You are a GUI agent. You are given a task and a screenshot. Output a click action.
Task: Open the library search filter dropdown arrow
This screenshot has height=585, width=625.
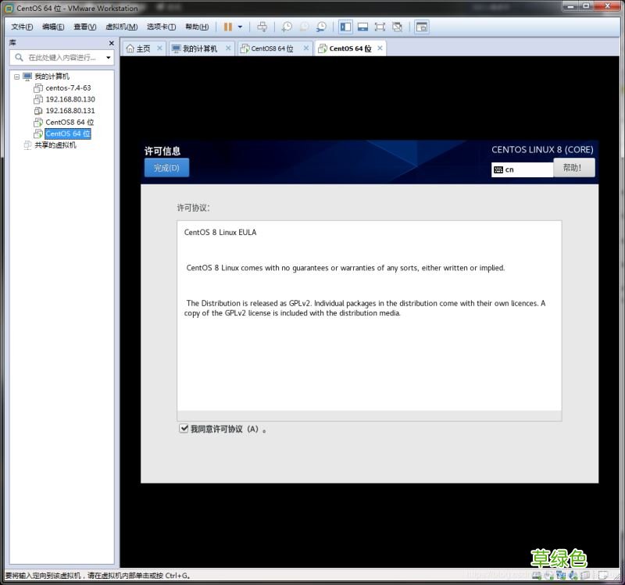[x=108, y=58]
